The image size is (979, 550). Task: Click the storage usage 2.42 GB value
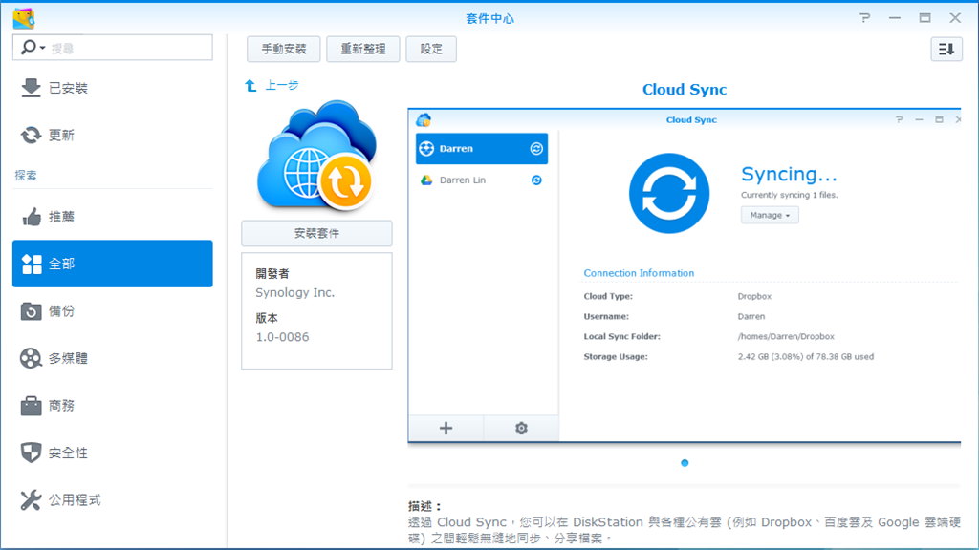pos(805,357)
